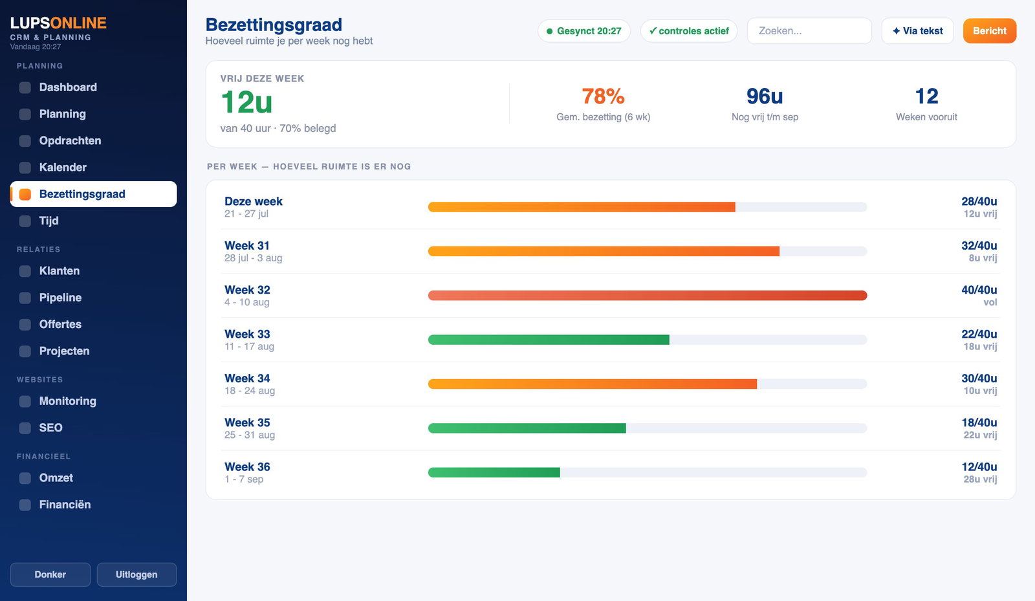Click the Kalender sidebar icon
The width and height of the screenshot is (1035, 601).
pyautogui.click(x=25, y=168)
